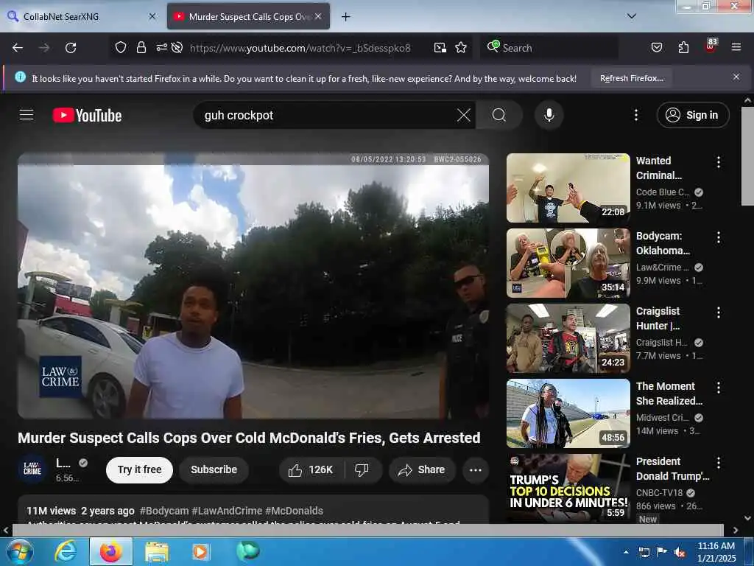Show hidden icons arrow in system tray
Viewport: 754px width, 566px height.
(626, 552)
